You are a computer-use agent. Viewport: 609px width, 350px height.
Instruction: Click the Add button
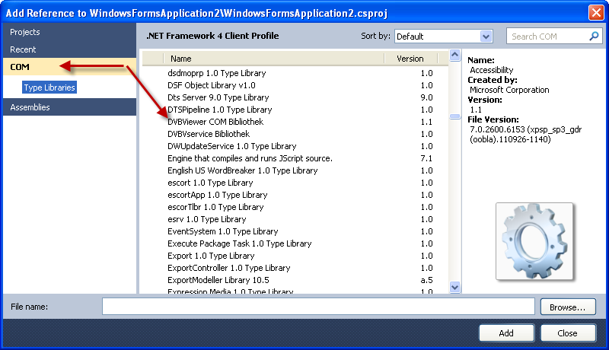(x=506, y=332)
